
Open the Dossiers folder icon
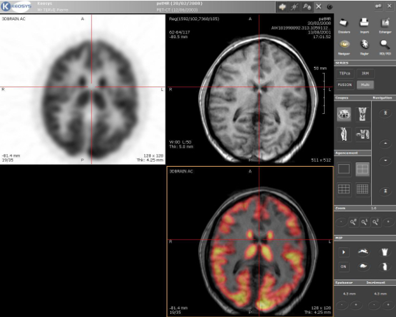(x=344, y=24)
